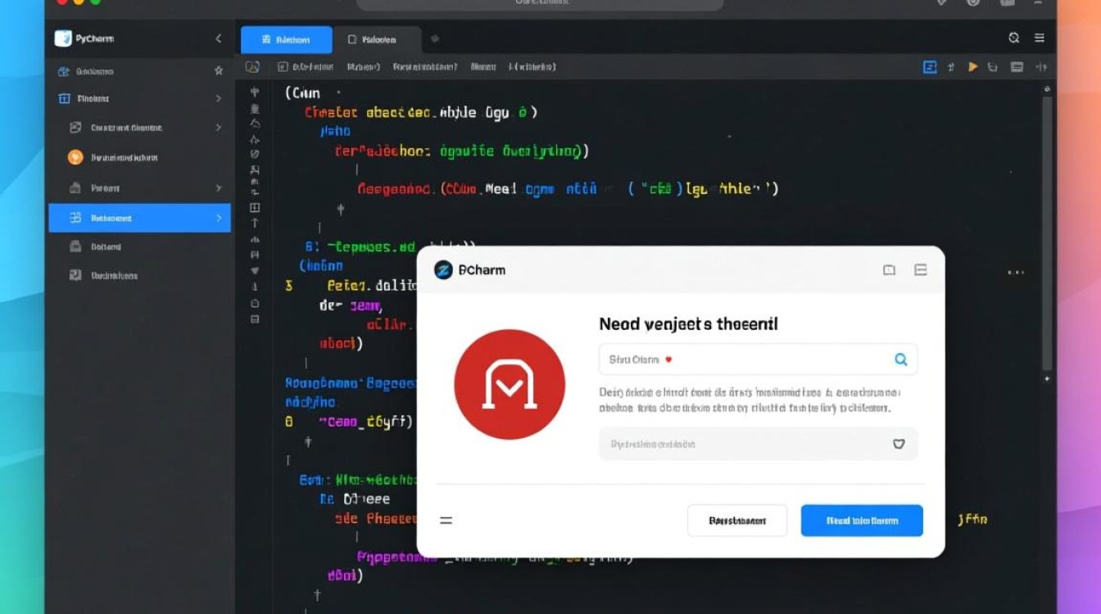1101x614 pixels.
Task: Click the magnifier icon inside dialog search field
Action: click(900, 359)
